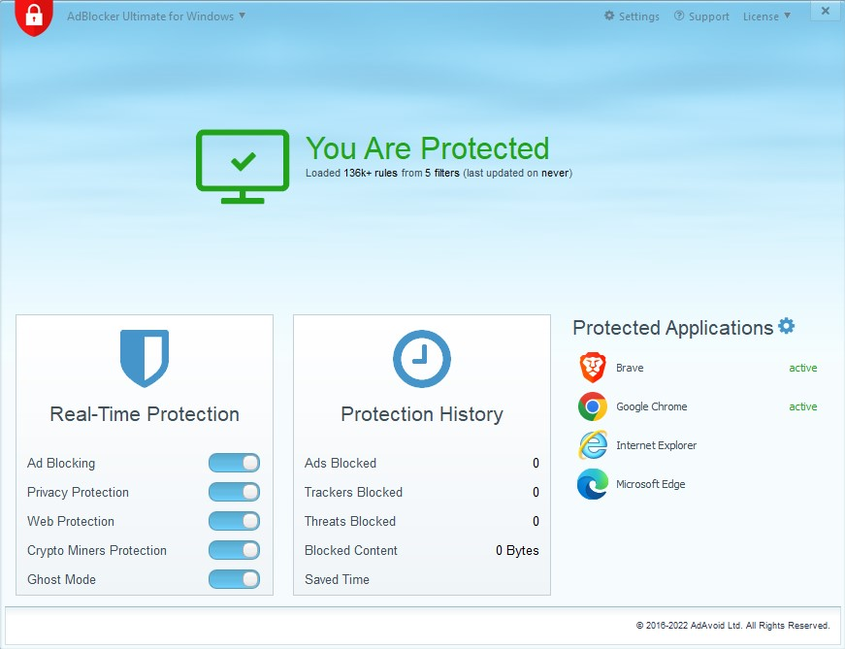
Task: Click the red padlock shield logo
Action: [x=34, y=16]
